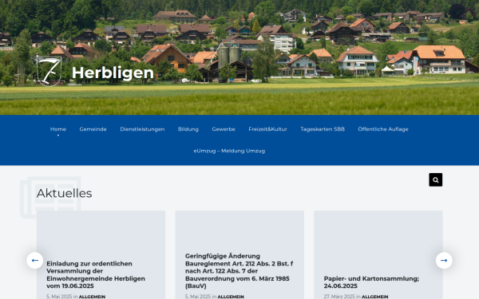Open the search icon button
This screenshot has height=299, width=479.
(x=436, y=179)
